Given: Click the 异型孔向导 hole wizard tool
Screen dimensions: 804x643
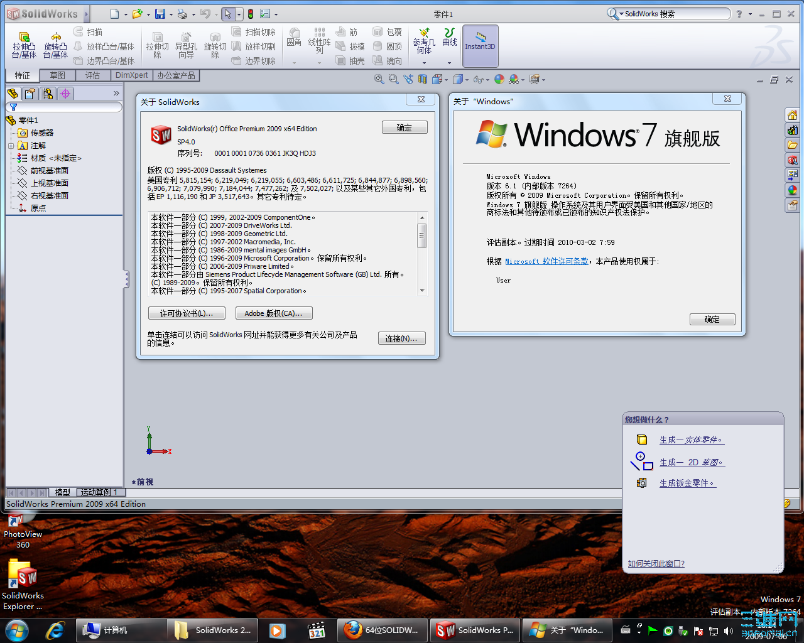Looking at the screenshot, I should click(x=186, y=46).
